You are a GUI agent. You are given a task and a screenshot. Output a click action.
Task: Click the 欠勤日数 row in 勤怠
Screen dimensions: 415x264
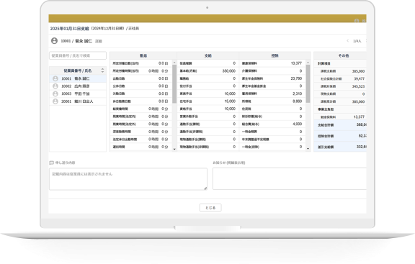140,94
